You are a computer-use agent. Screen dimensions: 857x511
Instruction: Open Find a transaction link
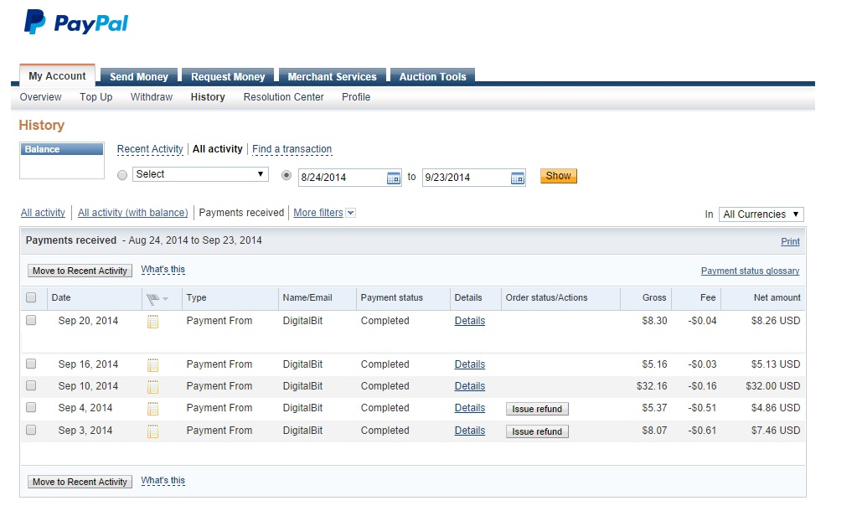(x=292, y=148)
